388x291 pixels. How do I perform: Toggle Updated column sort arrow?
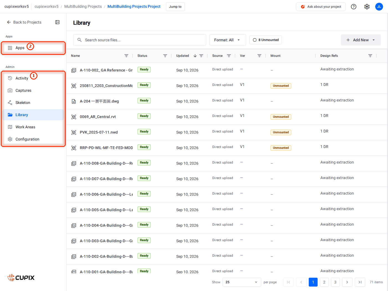195,56
